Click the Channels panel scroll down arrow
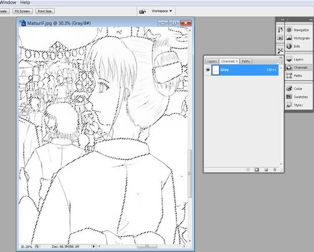This screenshot has width=314, height=252. click(281, 164)
